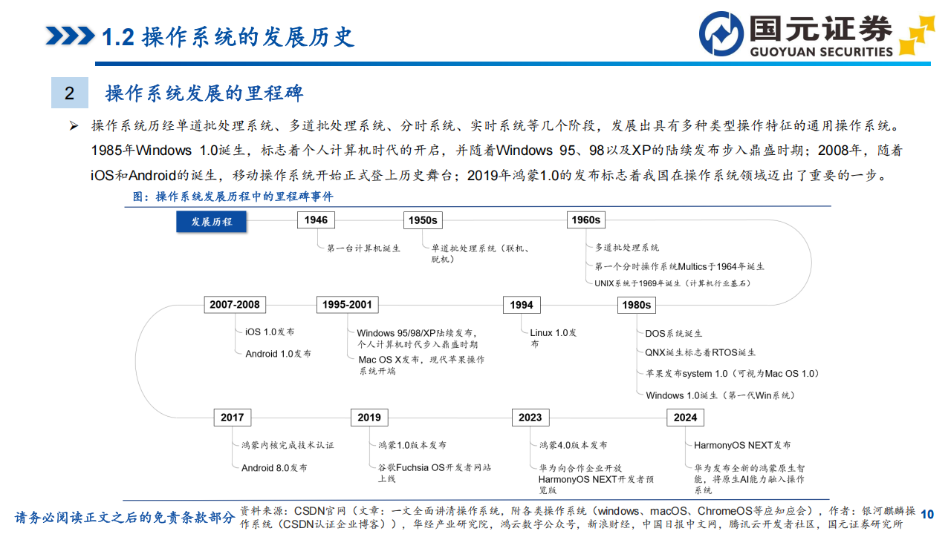Click the 资料来源 citation at bottom

pyautogui.click(x=577, y=517)
